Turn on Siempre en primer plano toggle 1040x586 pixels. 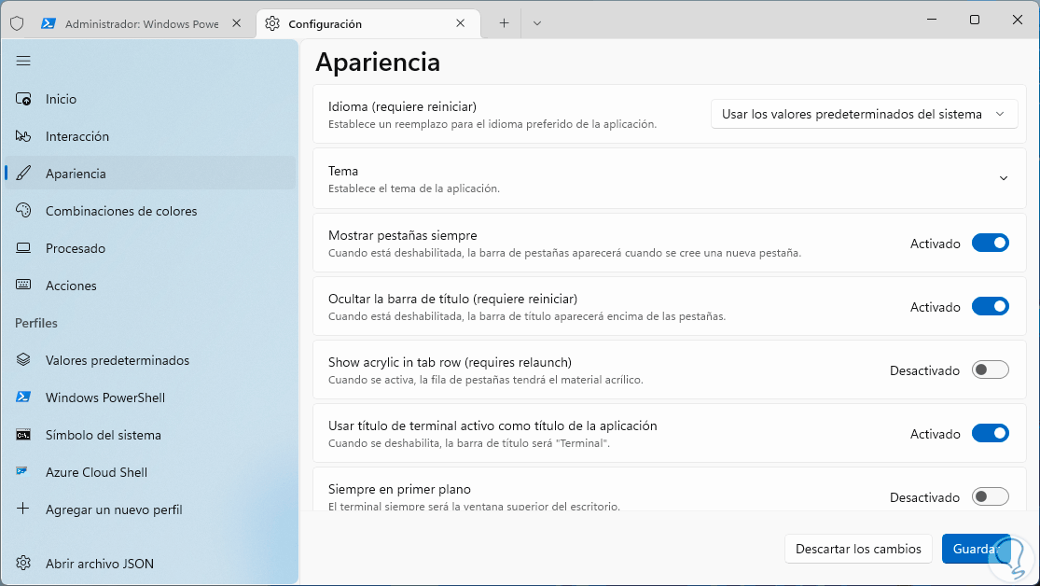tap(990, 497)
